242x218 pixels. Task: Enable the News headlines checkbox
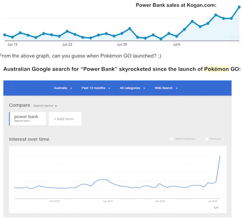coord(172,139)
